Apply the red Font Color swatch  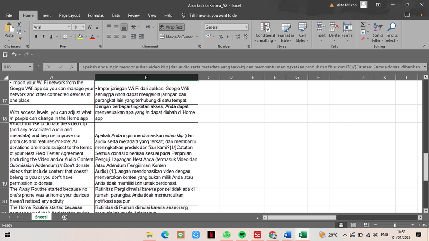coord(92,37)
